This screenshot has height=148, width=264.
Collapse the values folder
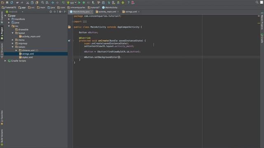[13, 47]
